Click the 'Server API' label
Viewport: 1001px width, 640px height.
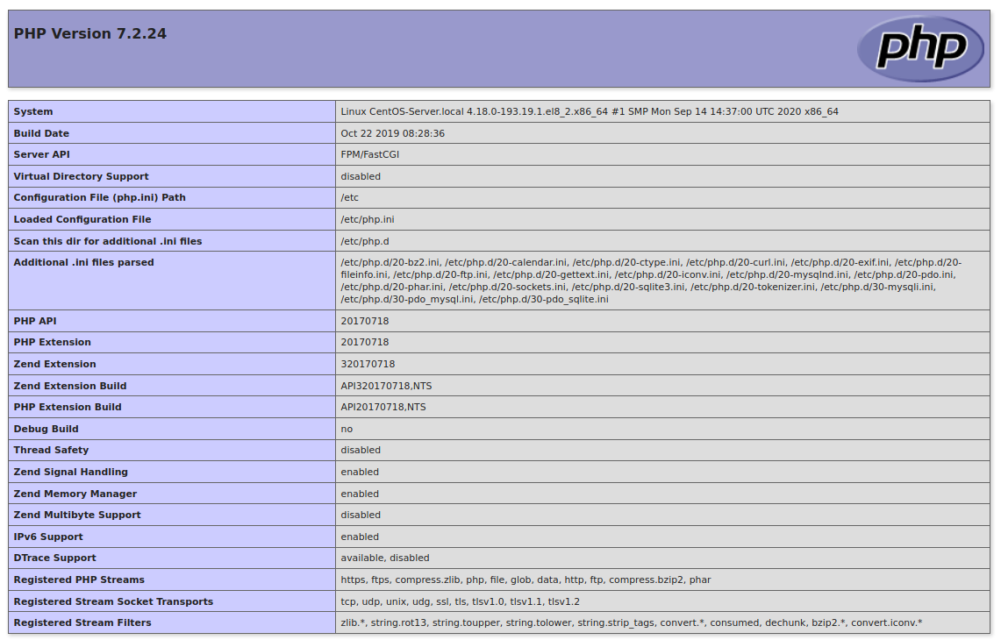[41, 154]
